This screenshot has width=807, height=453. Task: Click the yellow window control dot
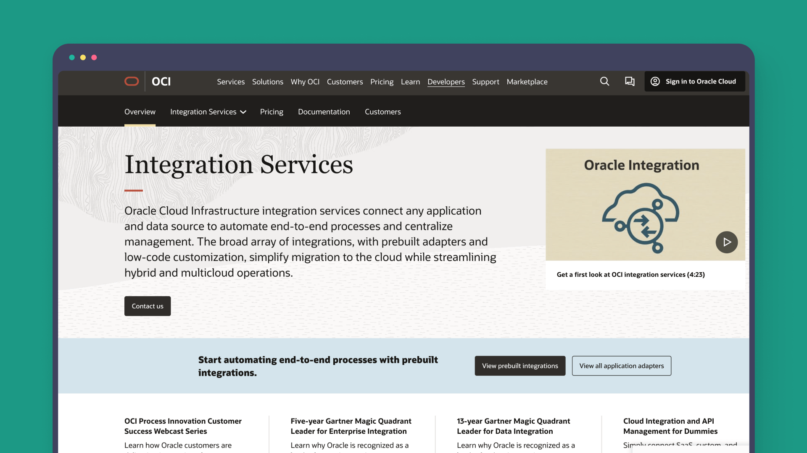[x=83, y=57]
